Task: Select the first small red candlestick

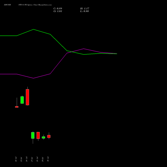Action: [17, 107]
